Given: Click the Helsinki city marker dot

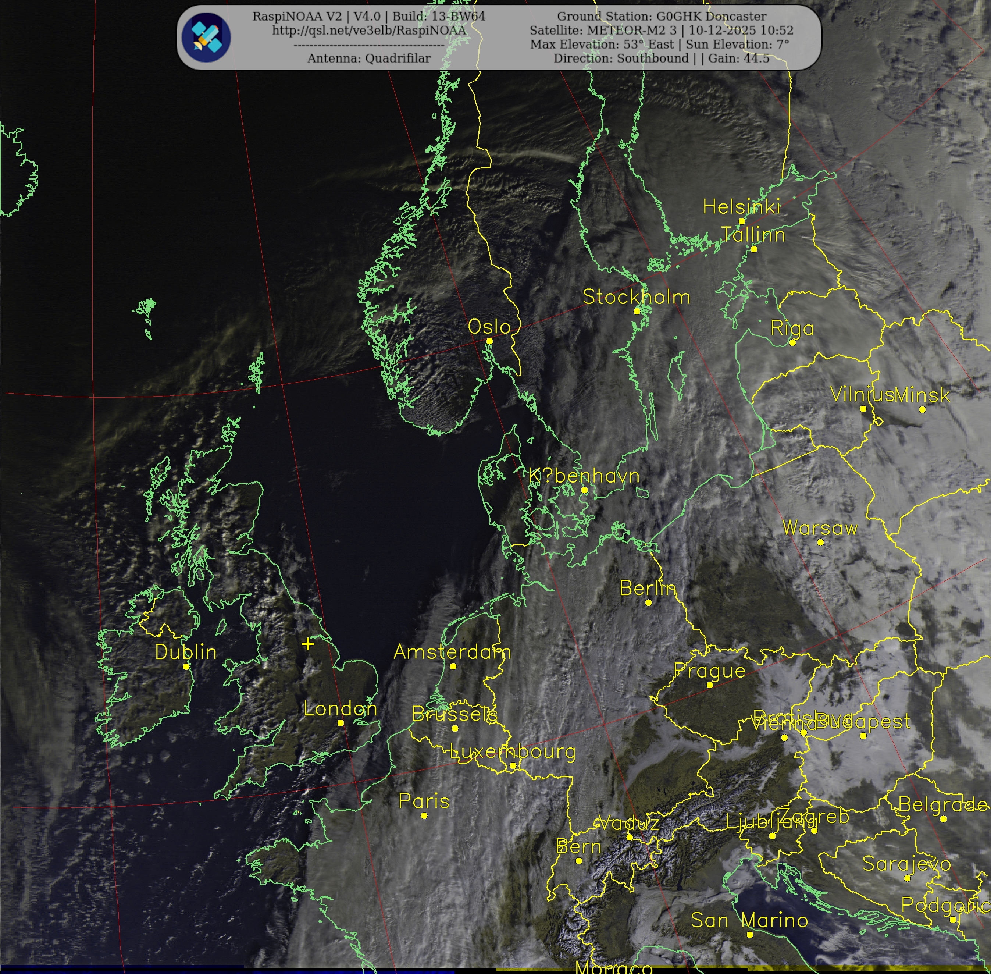Looking at the screenshot, I should [x=742, y=221].
